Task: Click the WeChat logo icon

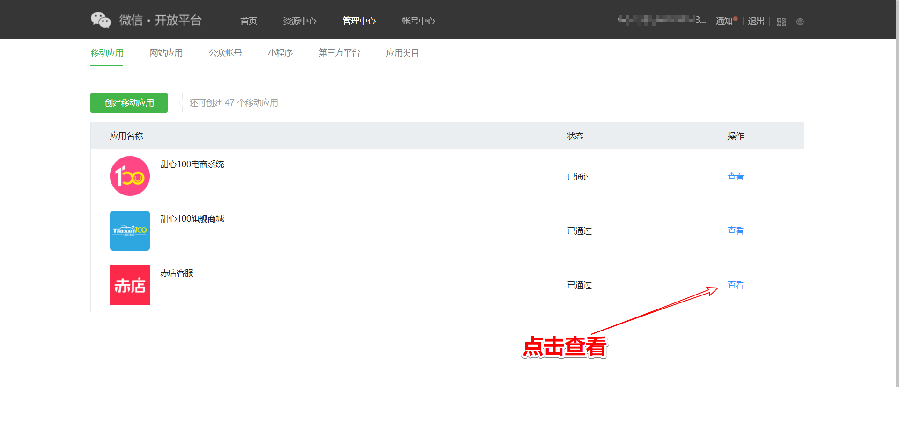Action: (x=101, y=20)
